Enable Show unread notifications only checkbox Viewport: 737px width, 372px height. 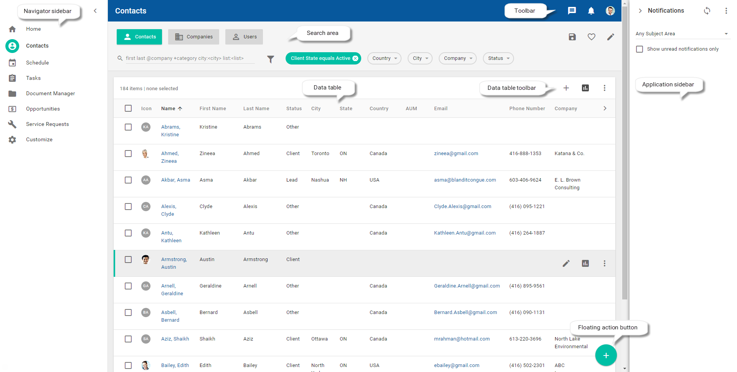click(x=640, y=49)
